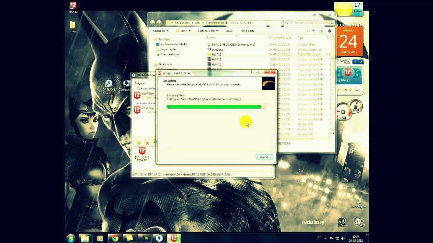The image size is (433, 243).
Task: Open Explorer help question mark icon
Action: [329, 31]
